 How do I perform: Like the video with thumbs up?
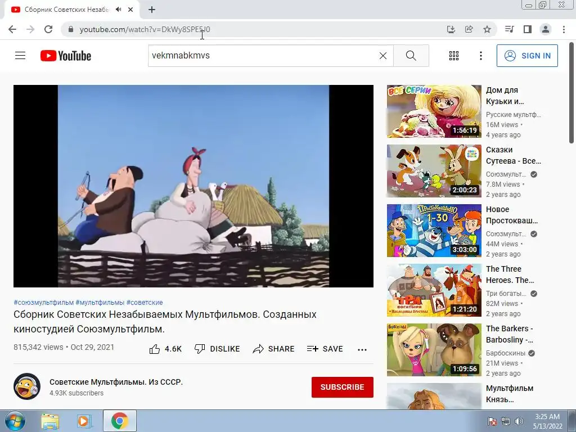tap(165, 349)
